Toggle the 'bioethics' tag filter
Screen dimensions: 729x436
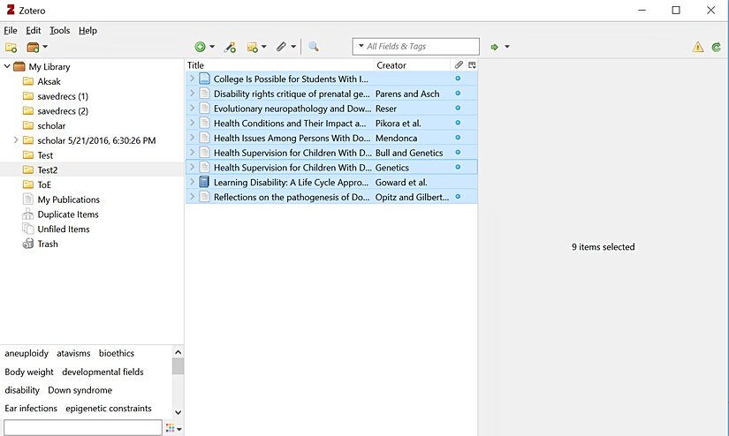(116, 353)
